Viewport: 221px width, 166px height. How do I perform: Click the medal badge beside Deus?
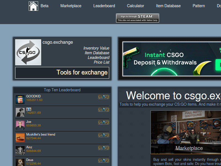[x=103, y=160]
